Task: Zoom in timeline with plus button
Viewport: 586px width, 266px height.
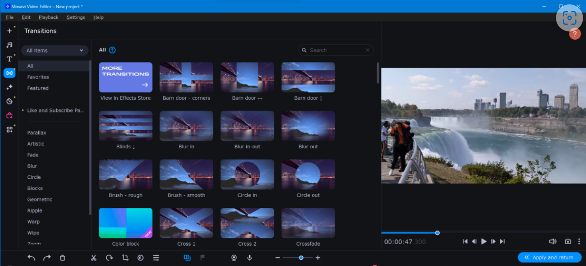Action: (318, 258)
